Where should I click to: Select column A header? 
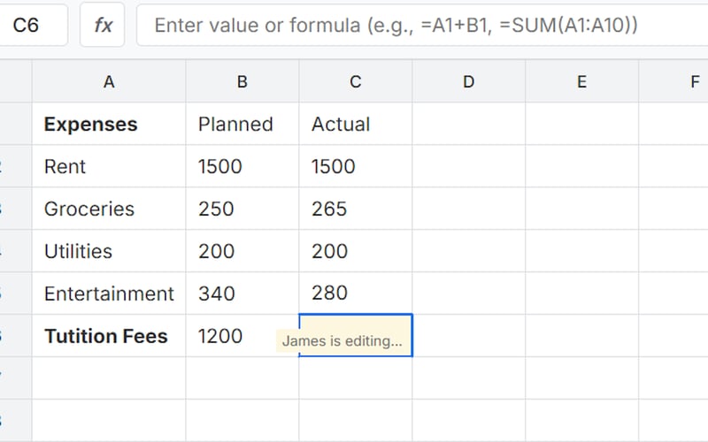tap(109, 82)
